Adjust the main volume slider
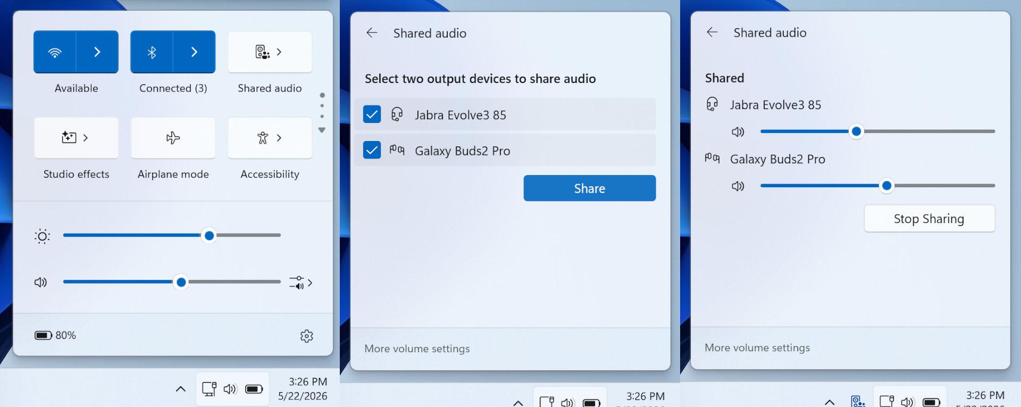Screen dimensions: 1021x407 [172, 282]
